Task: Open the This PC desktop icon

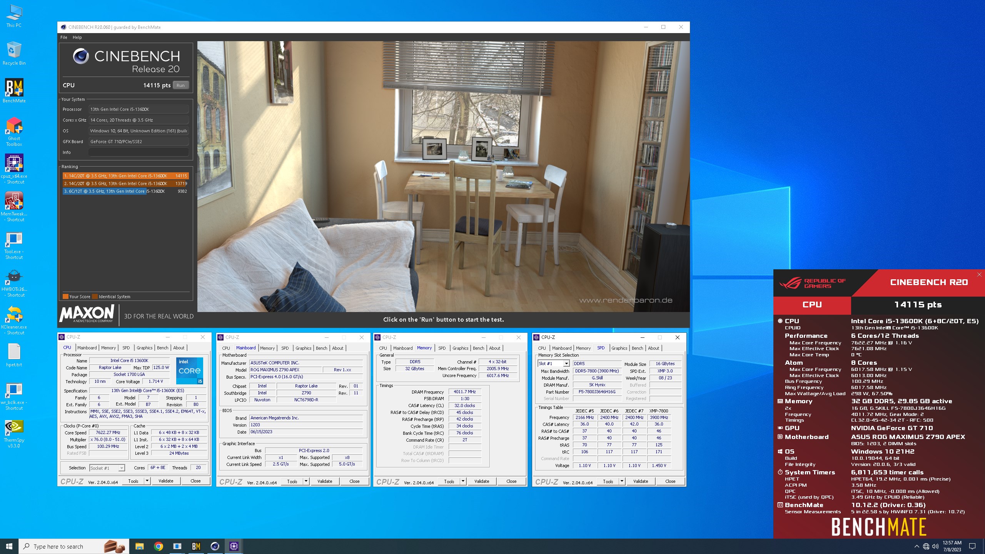Action: [14, 16]
